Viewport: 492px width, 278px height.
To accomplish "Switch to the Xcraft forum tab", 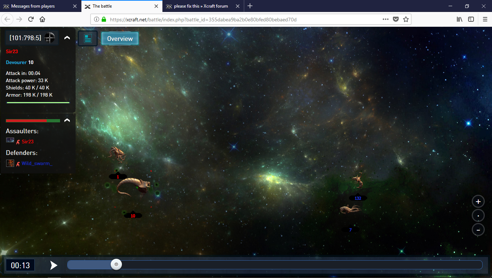I will [201, 6].
